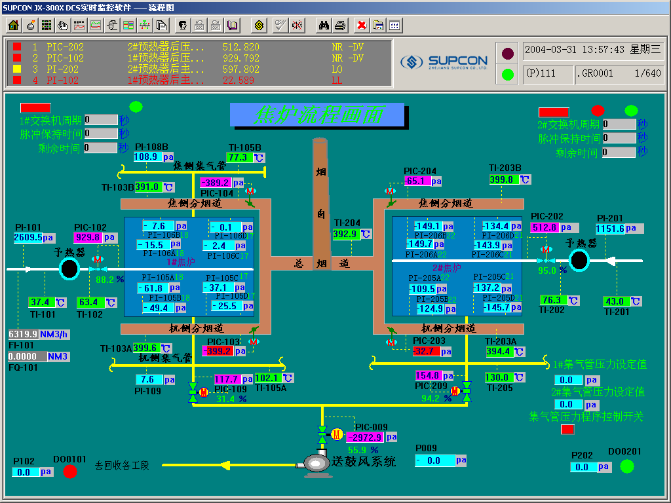Click the yellow diamond S icon
Screen dimensions: 671x503
(x=259, y=26)
